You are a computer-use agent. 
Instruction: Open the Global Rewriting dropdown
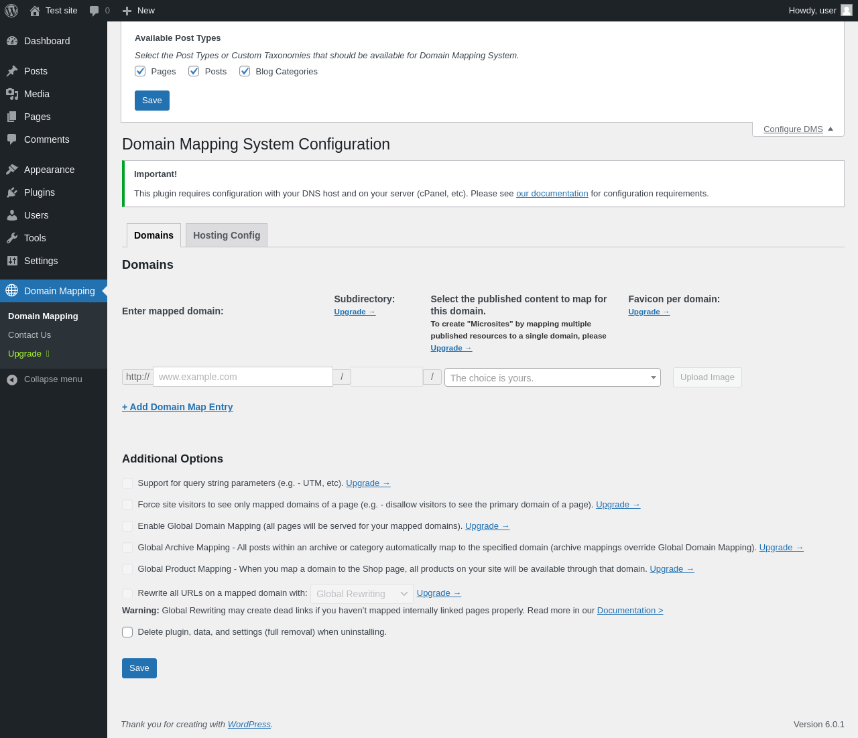(x=361, y=594)
